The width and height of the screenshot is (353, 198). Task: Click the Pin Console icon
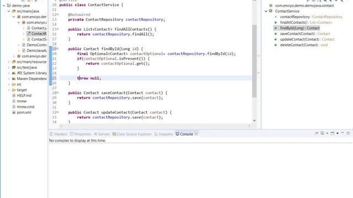click(x=316, y=133)
